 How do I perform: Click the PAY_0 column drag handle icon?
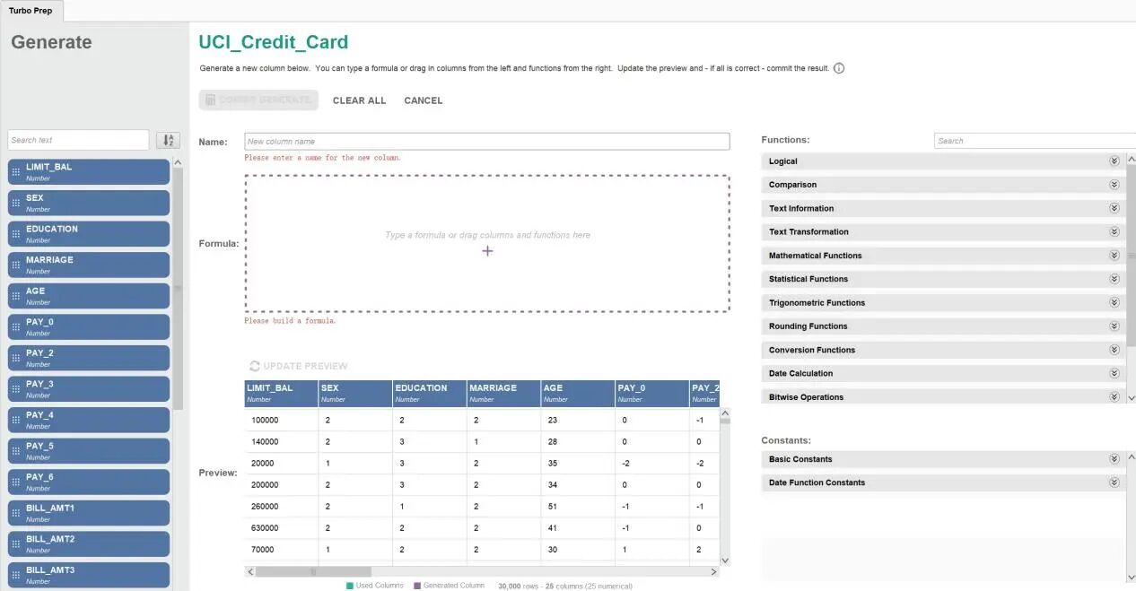click(x=15, y=327)
